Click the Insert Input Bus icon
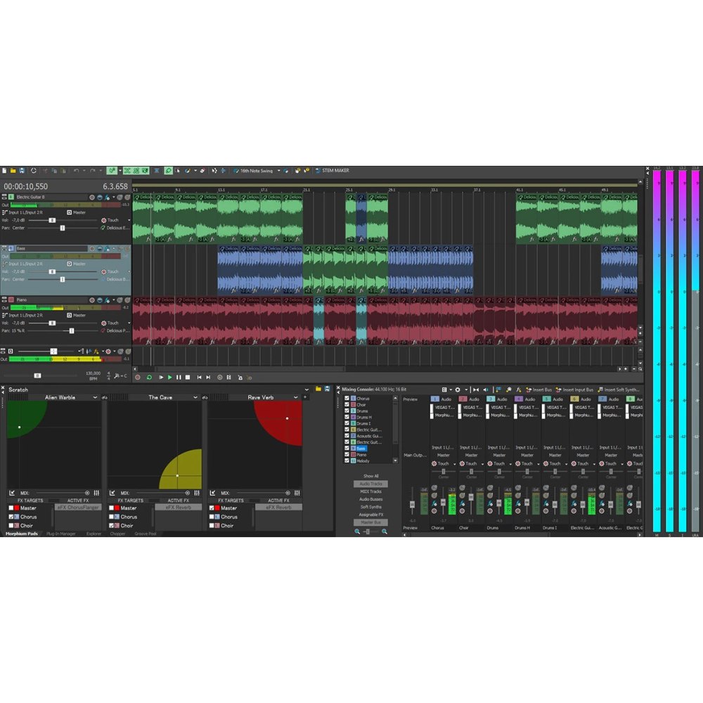Viewport: 703px width, 703px height. [558, 389]
